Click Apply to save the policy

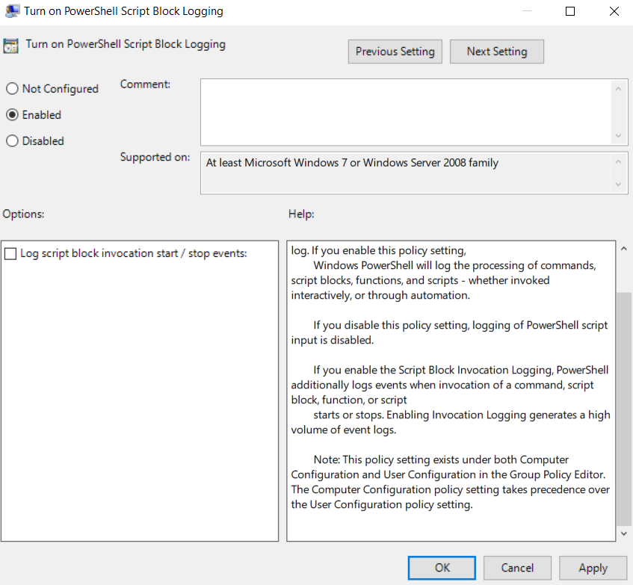[593, 568]
